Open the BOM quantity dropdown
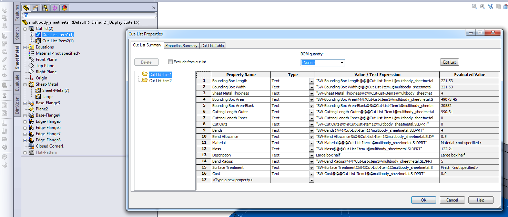 (x=342, y=63)
